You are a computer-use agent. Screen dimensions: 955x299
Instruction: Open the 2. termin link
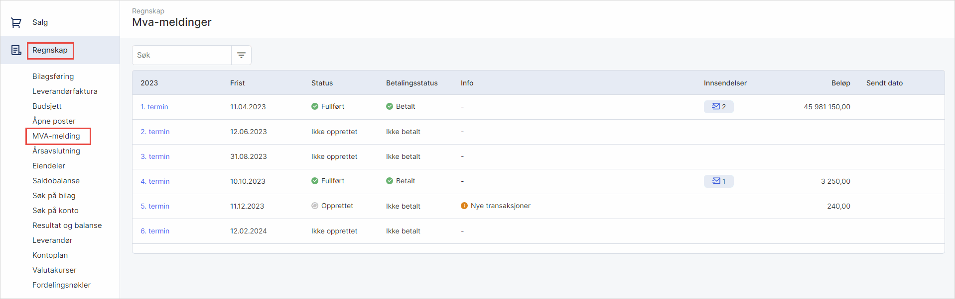pos(155,132)
